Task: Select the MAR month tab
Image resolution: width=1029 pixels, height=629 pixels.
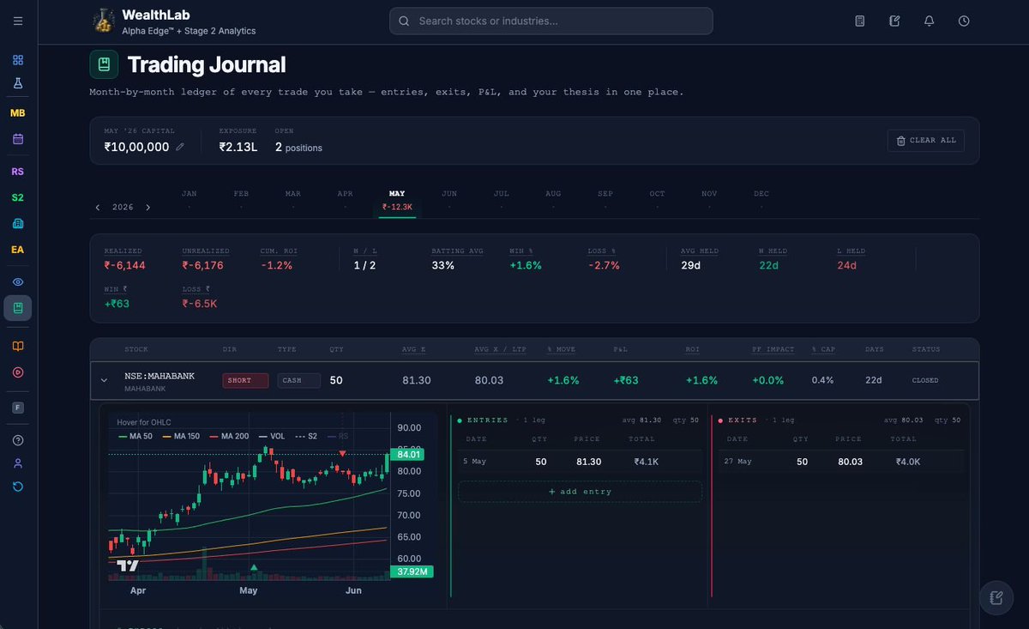Action: coord(293,200)
